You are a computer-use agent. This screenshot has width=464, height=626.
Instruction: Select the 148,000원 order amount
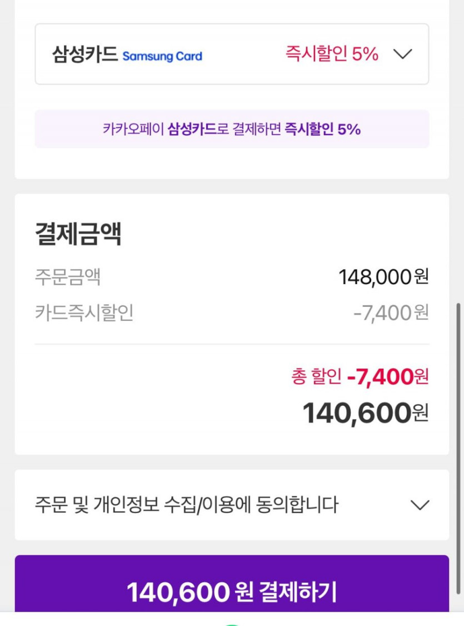click(383, 276)
